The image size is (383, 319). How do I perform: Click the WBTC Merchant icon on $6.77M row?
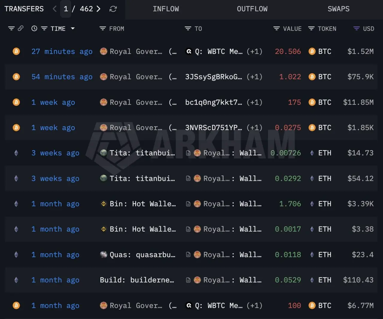click(x=189, y=305)
